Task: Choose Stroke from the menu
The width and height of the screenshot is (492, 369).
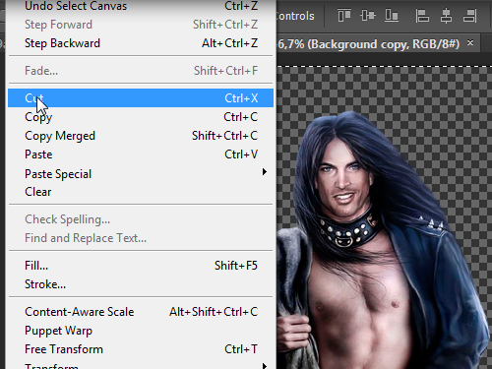Action: click(x=141, y=284)
